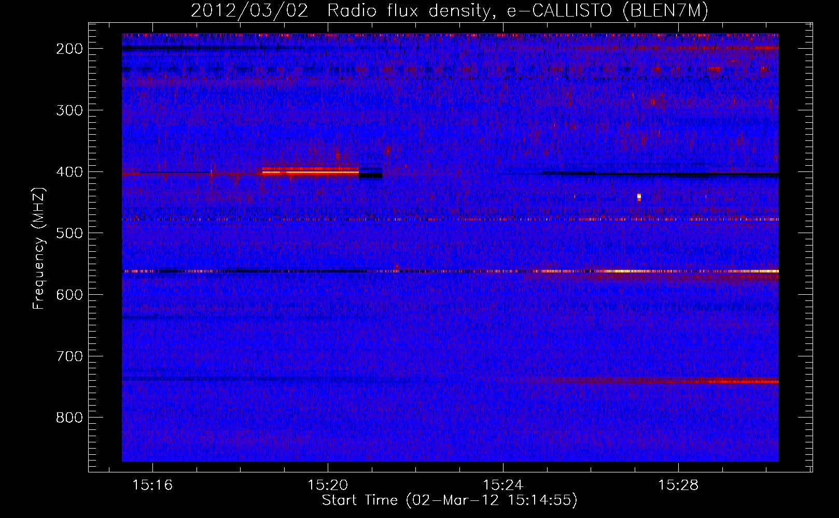Screen dimensions: 839x518
Task: Click the 400 frequency tick label
Action: click(69, 172)
